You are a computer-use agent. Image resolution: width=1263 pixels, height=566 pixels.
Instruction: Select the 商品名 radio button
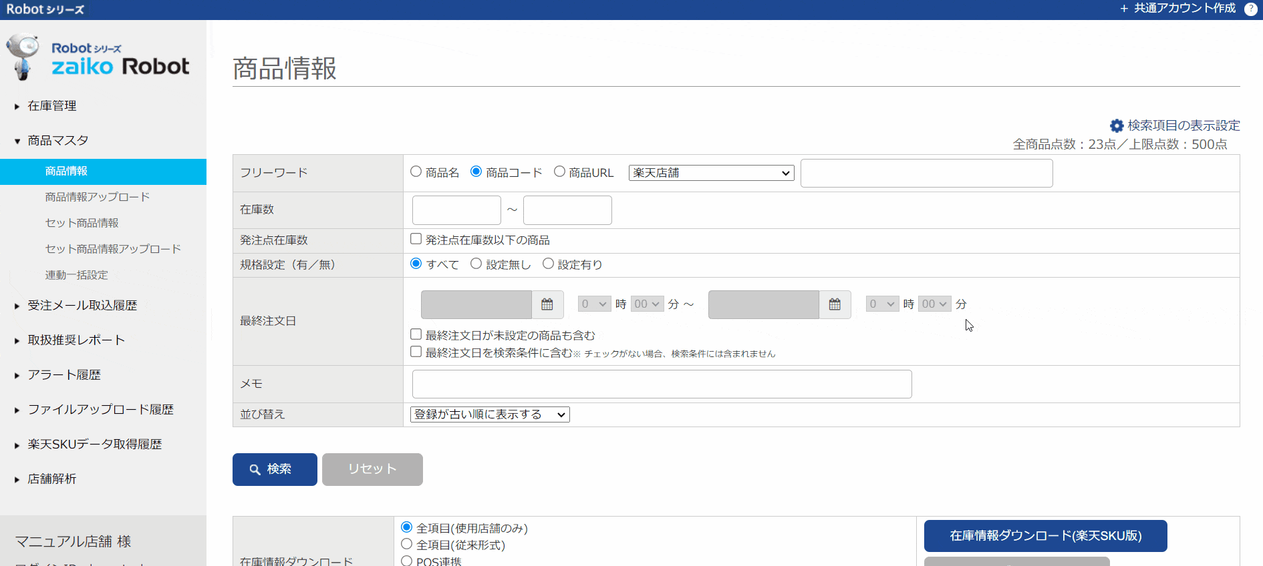coord(416,172)
